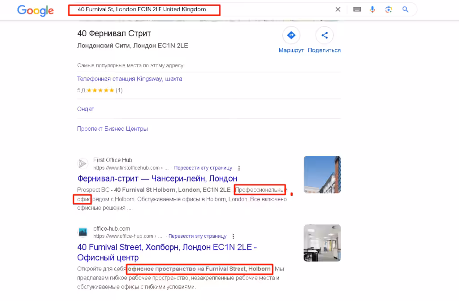Open three-dot menu for First Office Hub result

(x=239, y=168)
